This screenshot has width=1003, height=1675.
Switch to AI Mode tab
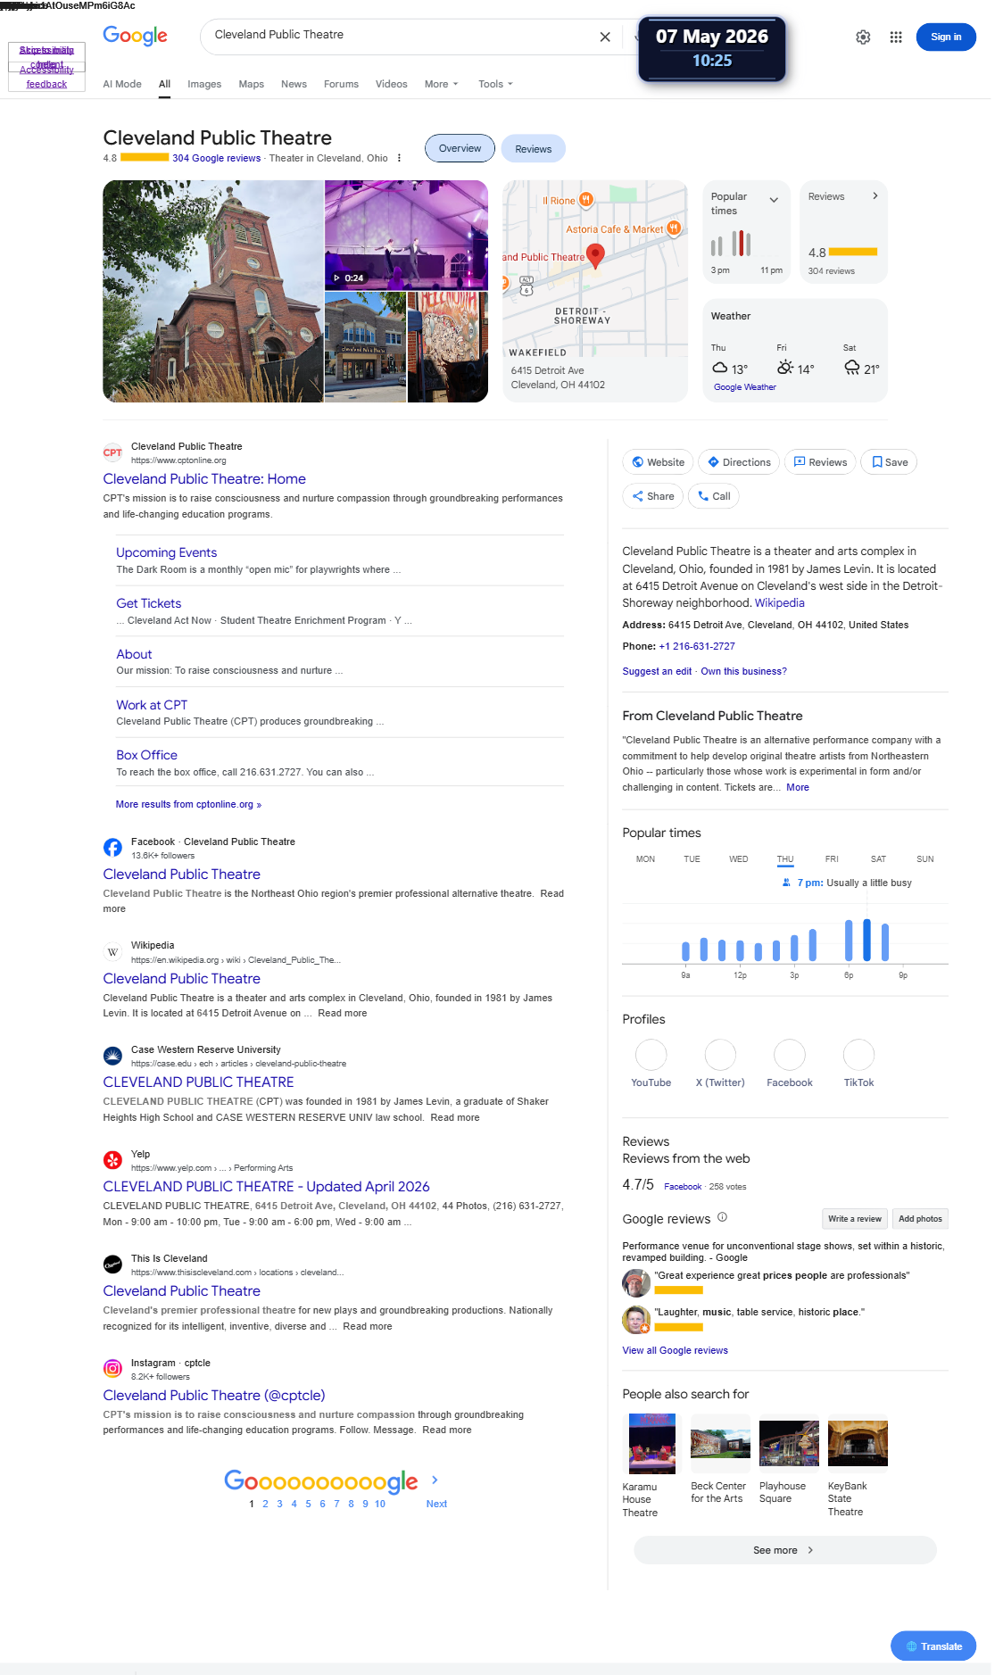[122, 85]
